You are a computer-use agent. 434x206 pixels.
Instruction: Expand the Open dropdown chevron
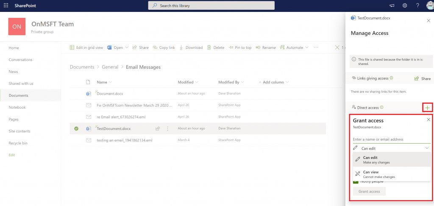click(127, 48)
